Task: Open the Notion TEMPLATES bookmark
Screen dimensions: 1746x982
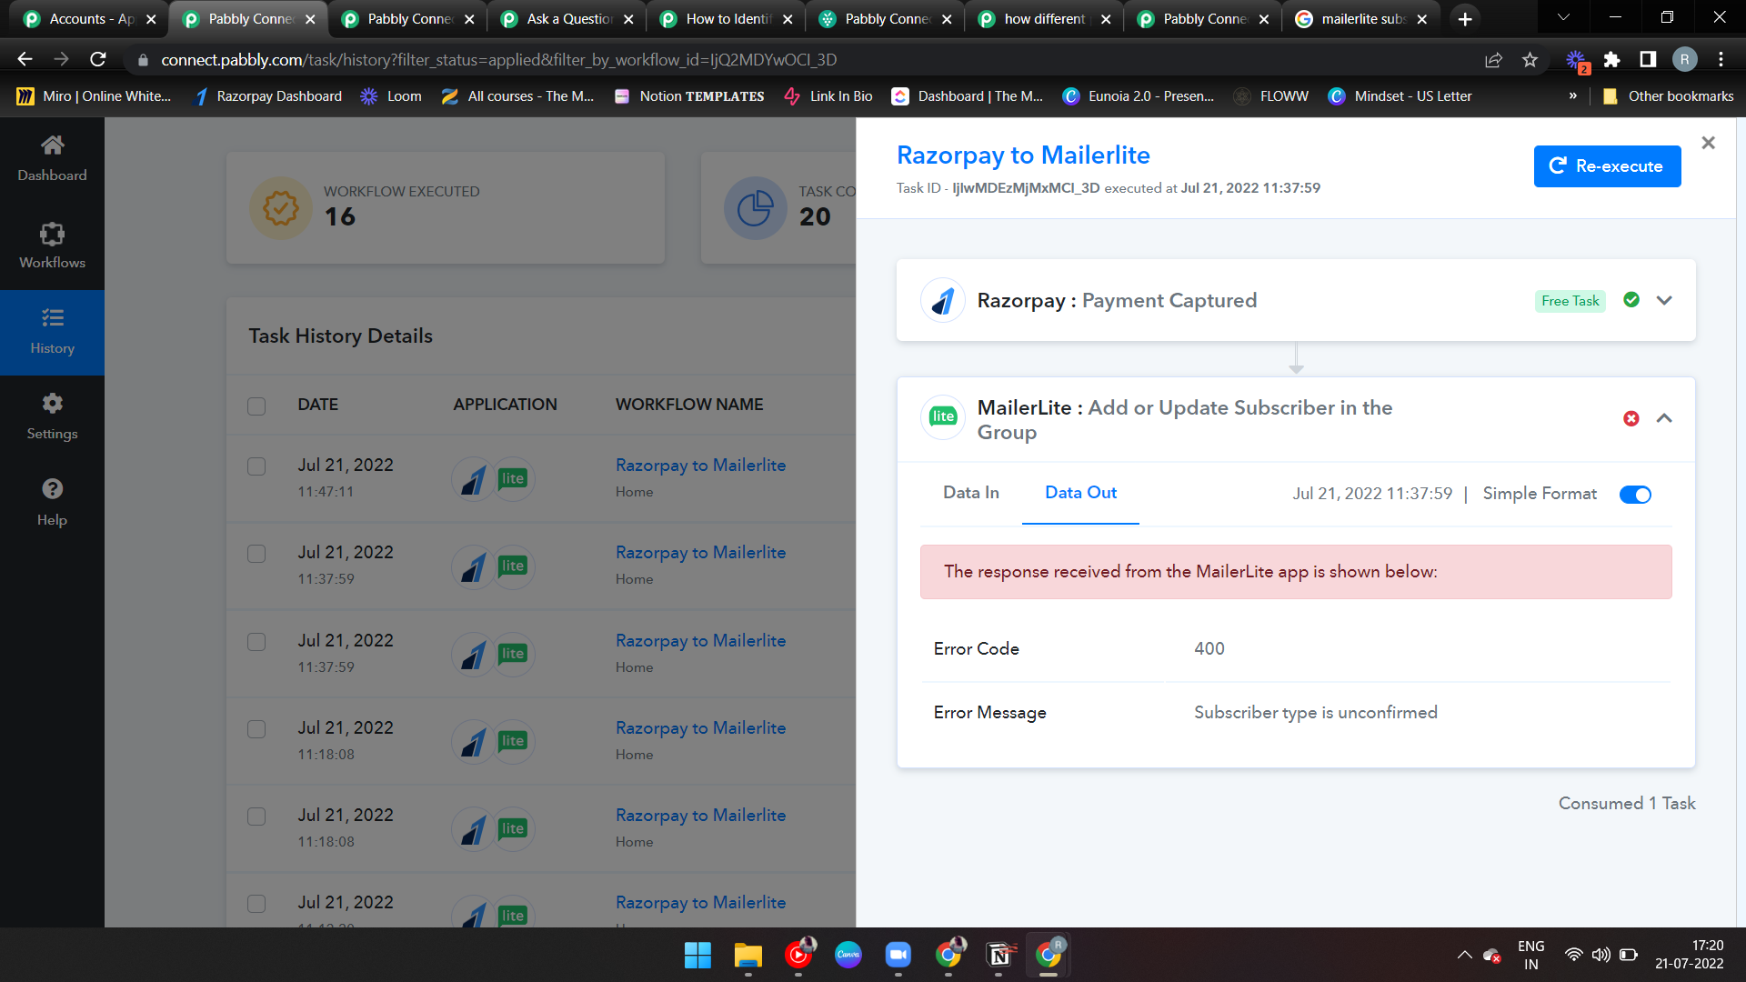Action: [x=689, y=96]
